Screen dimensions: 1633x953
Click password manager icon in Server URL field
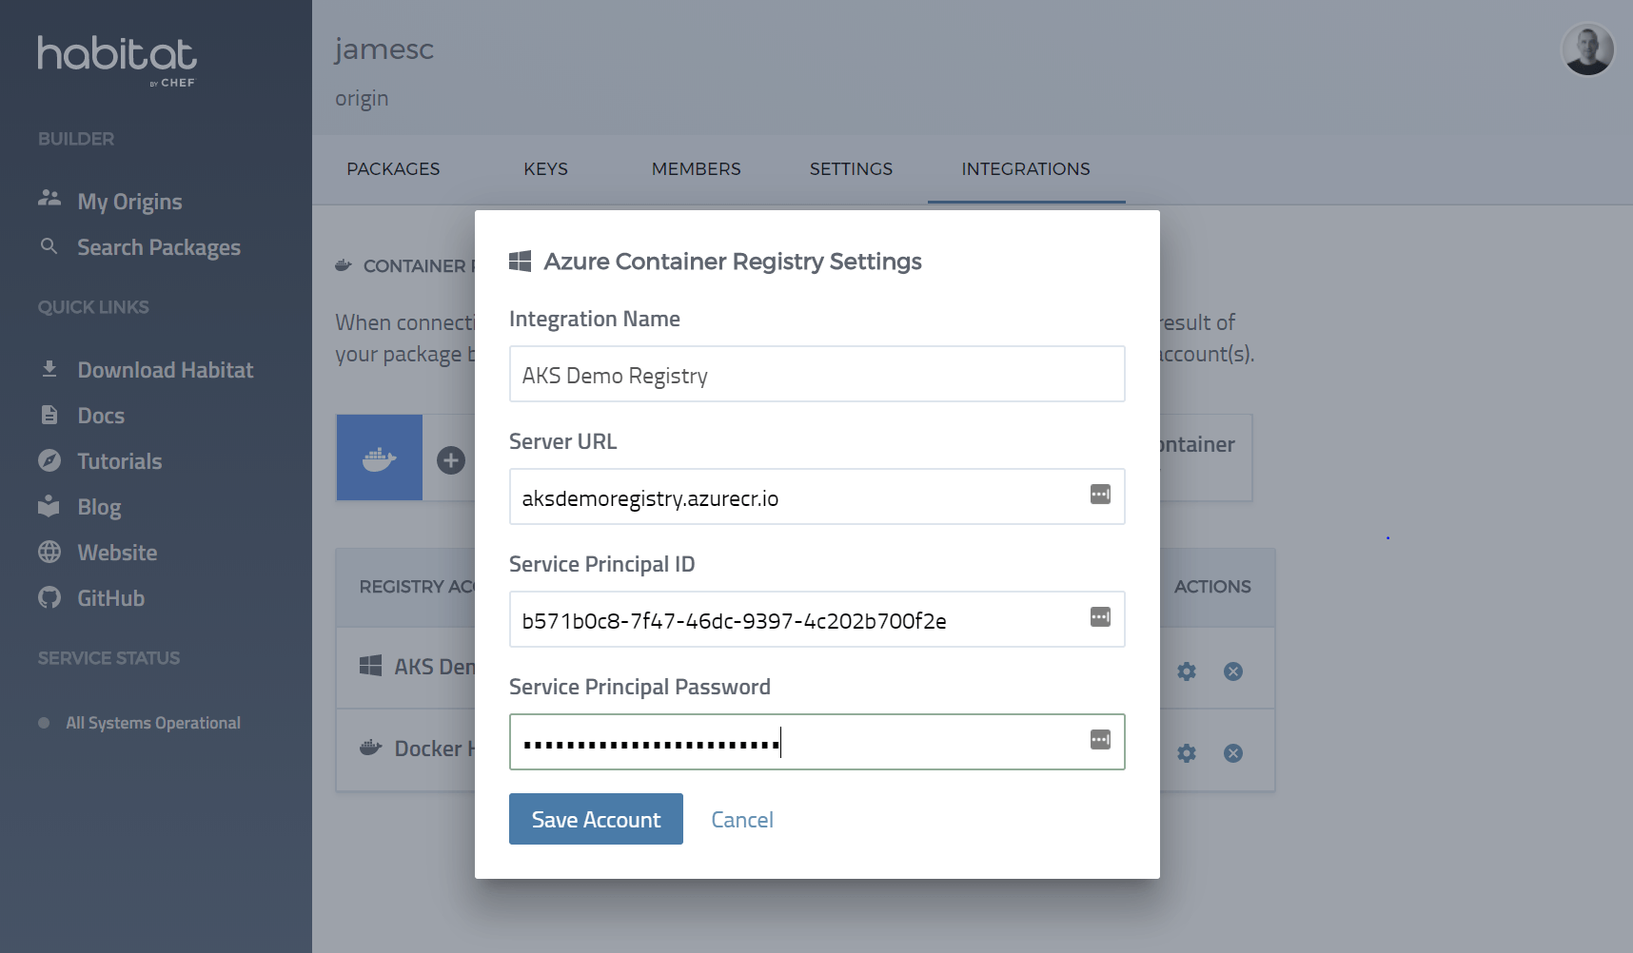tap(1100, 495)
